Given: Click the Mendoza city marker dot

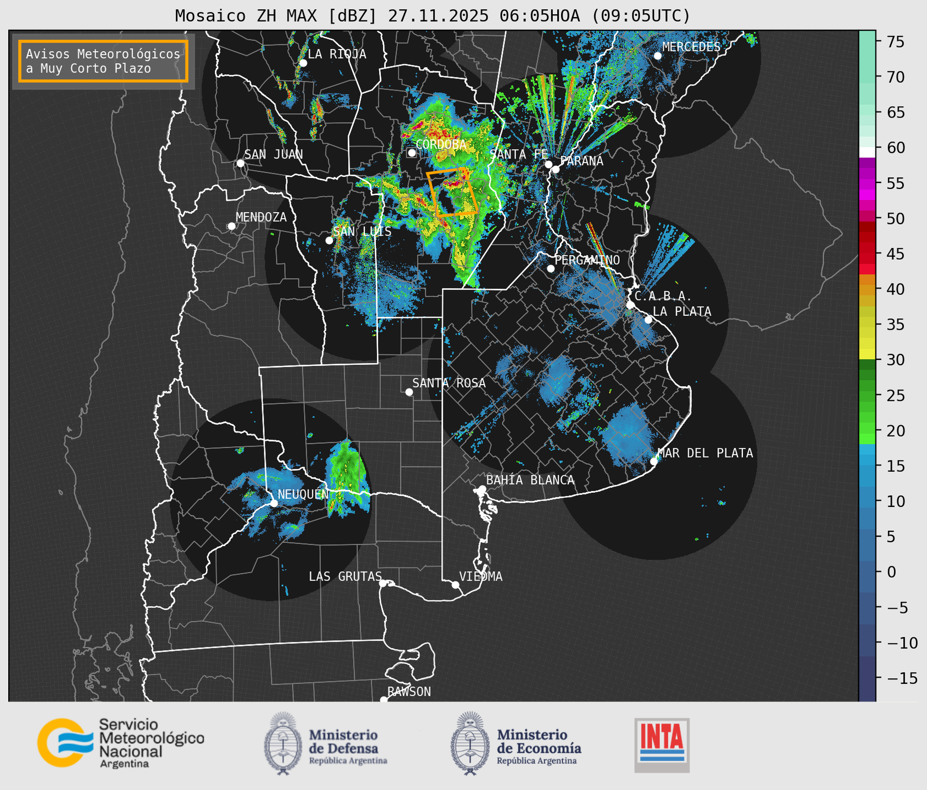Looking at the screenshot, I should [231, 226].
